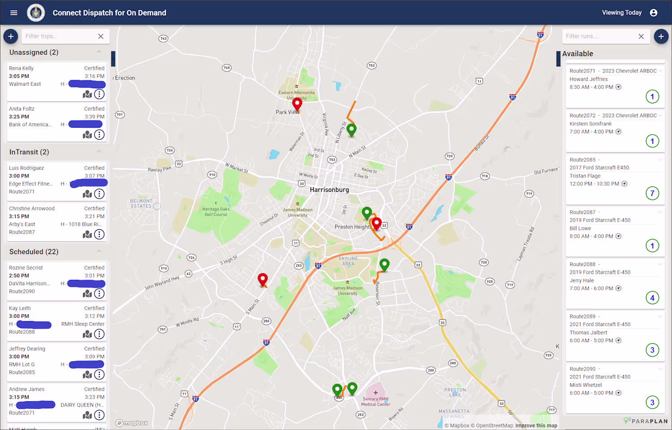This screenshot has width=672, height=430.
Task: Expand the Route2071 run card chevron
Action: [660, 71]
